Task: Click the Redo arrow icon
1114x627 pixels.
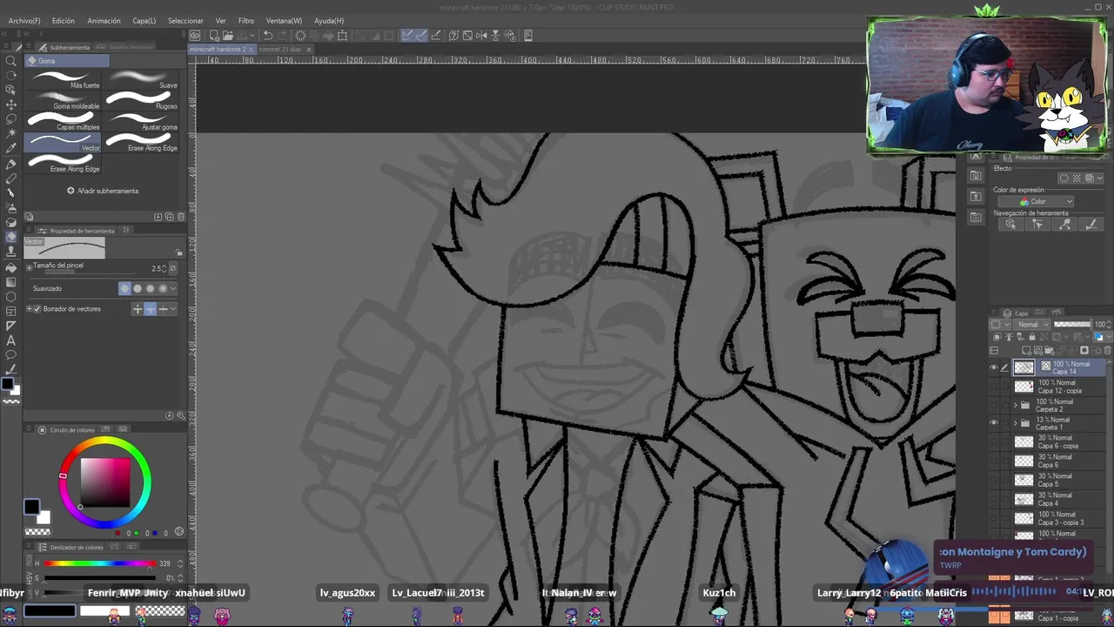Action: point(282,36)
